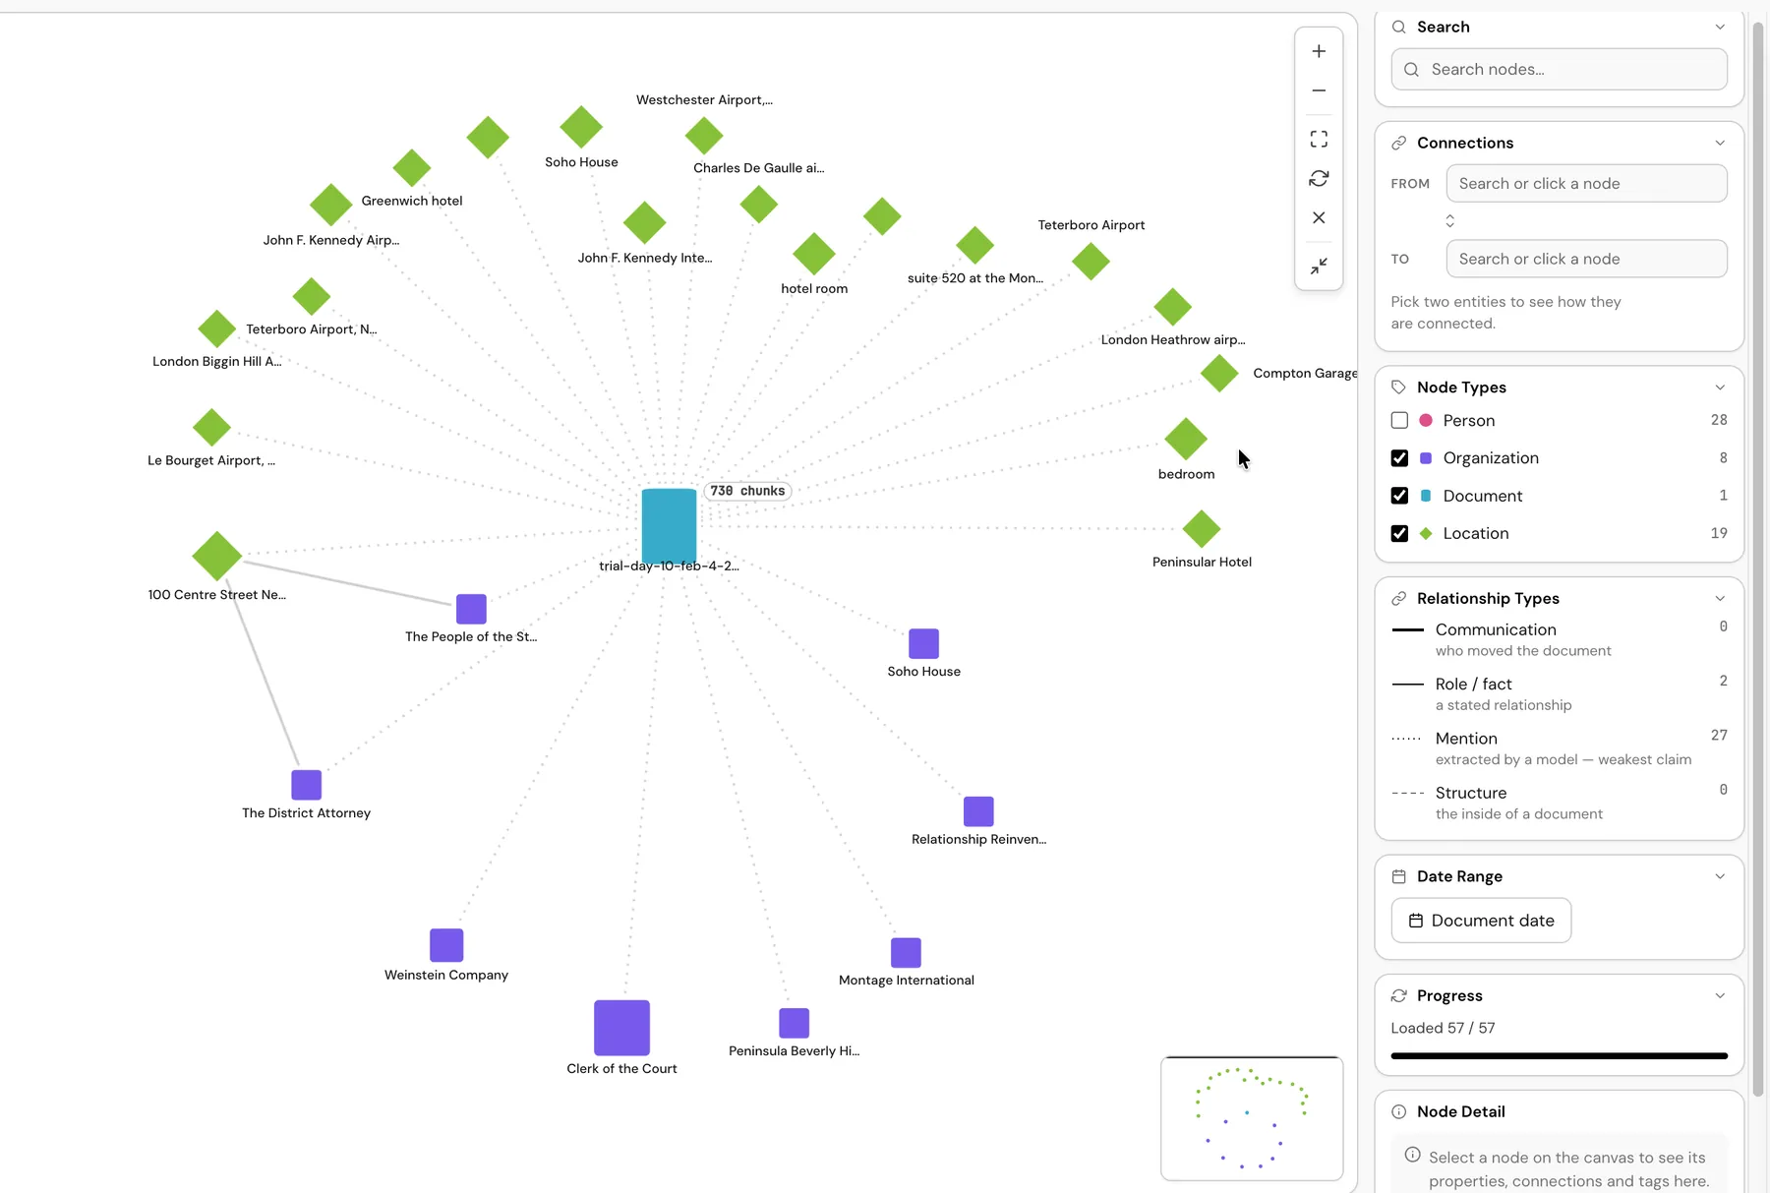
Task: Toggle the Communication relationship type
Action: tap(1559, 639)
